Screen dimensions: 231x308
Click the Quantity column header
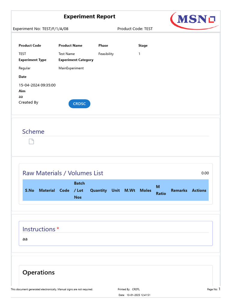coord(98,190)
